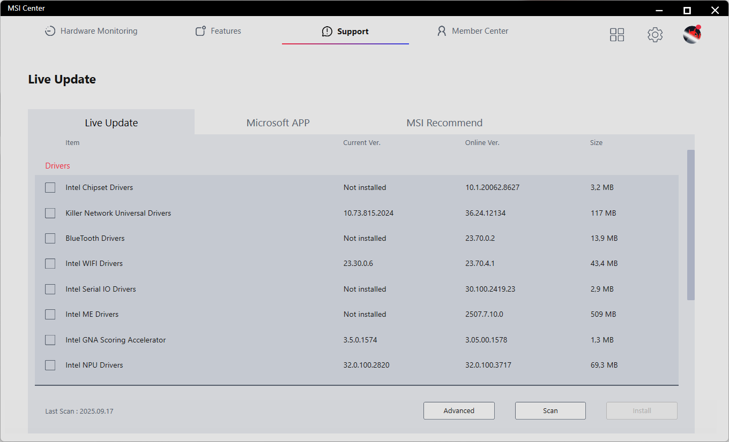Click the Install button
The image size is (729, 442).
click(x=642, y=411)
